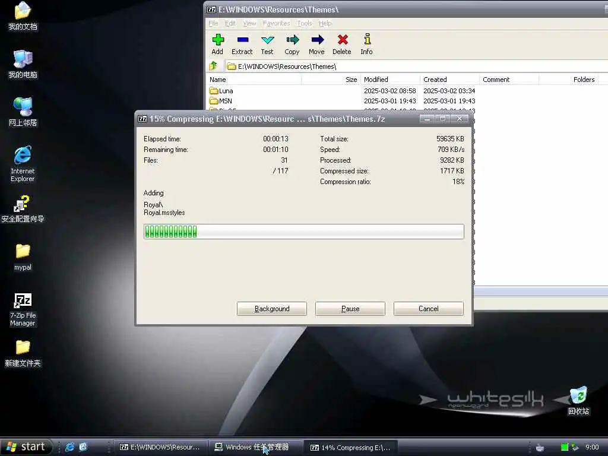The height and width of the screenshot is (456, 608).
Task: Switch to 14% Compressing taskbar button
Action: (350, 448)
